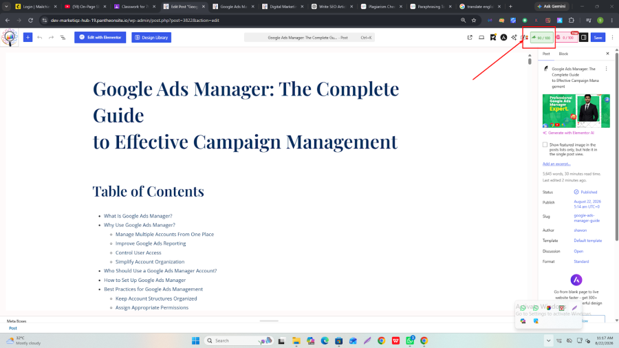Open the publish date August 22 picker

[587, 204]
